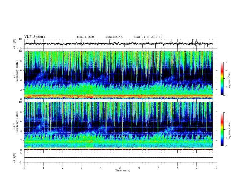Click the "8" kHz tick on ch.1 frequency axis
Image resolution: width=243 pixels, height=188 pixels.
[21, 61]
